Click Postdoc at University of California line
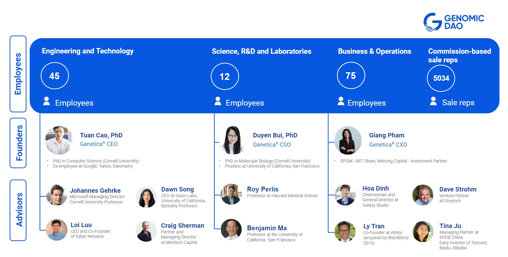 pos(272,166)
